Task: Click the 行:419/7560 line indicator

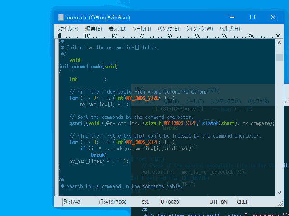Action: (x=118, y=202)
